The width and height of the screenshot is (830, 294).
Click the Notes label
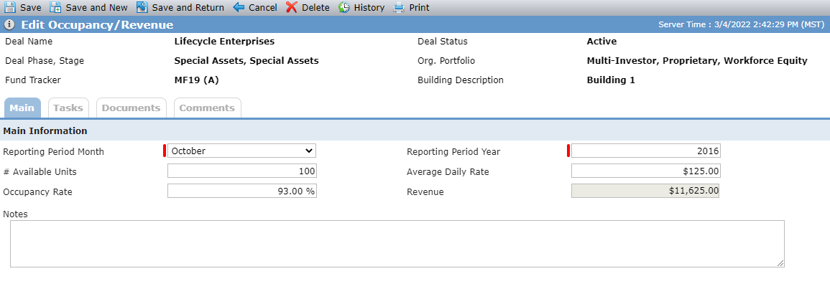point(15,214)
